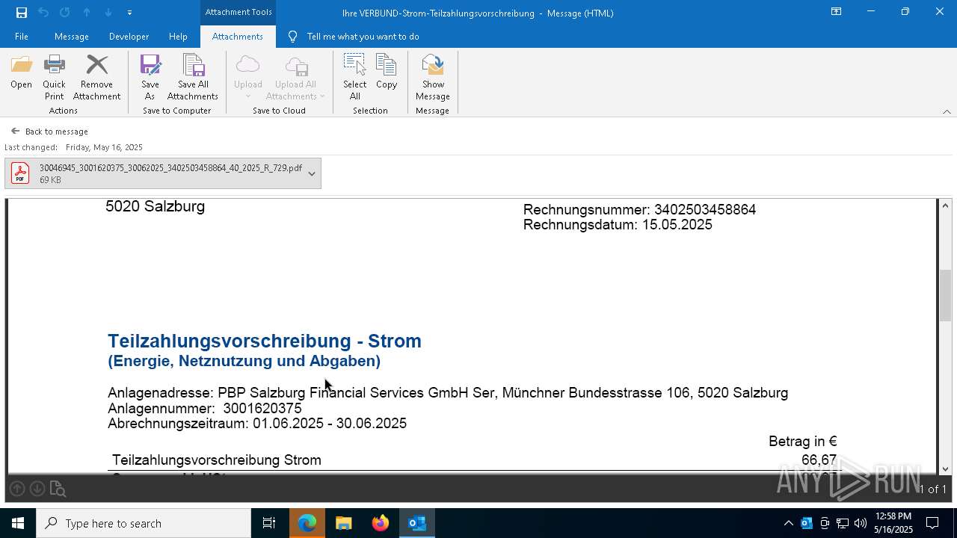957x538 pixels.
Task: Open Ribbon Display Options
Action: (836, 12)
